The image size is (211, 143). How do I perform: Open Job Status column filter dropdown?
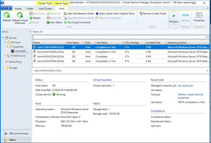[x=122, y=43]
